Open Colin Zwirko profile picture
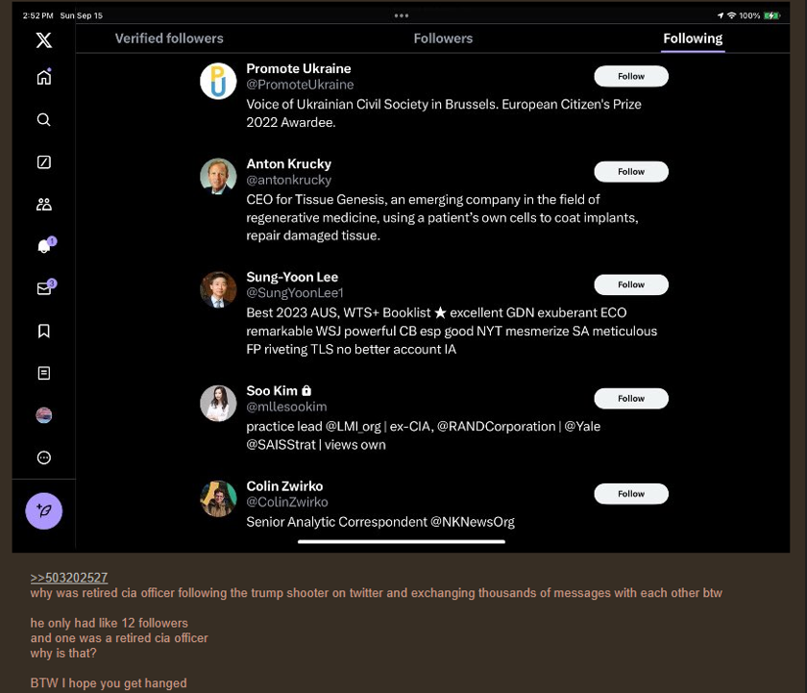The image size is (807, 693). click(x=218, y=499)
